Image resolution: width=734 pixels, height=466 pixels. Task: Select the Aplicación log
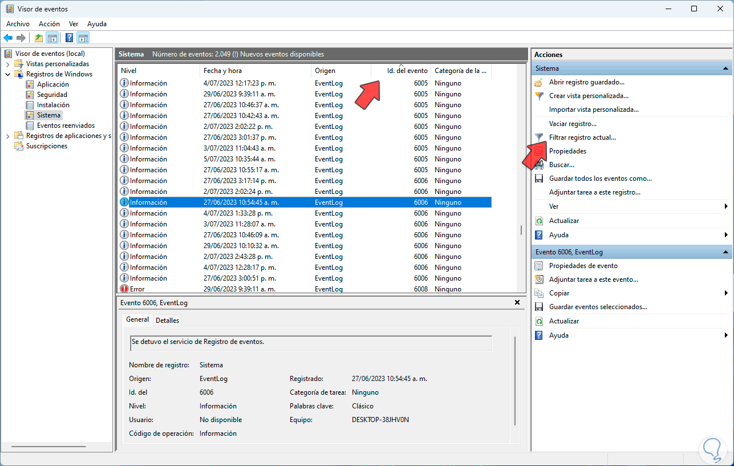tap(53, 84)
